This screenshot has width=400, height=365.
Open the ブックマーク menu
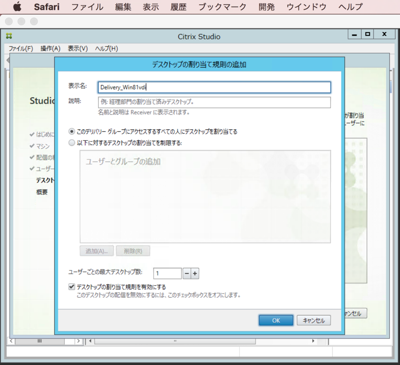tap(222, 7)
